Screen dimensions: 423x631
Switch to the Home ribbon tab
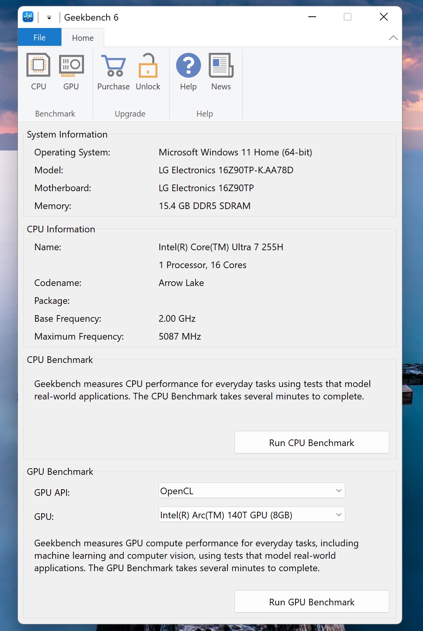(83, 38)
